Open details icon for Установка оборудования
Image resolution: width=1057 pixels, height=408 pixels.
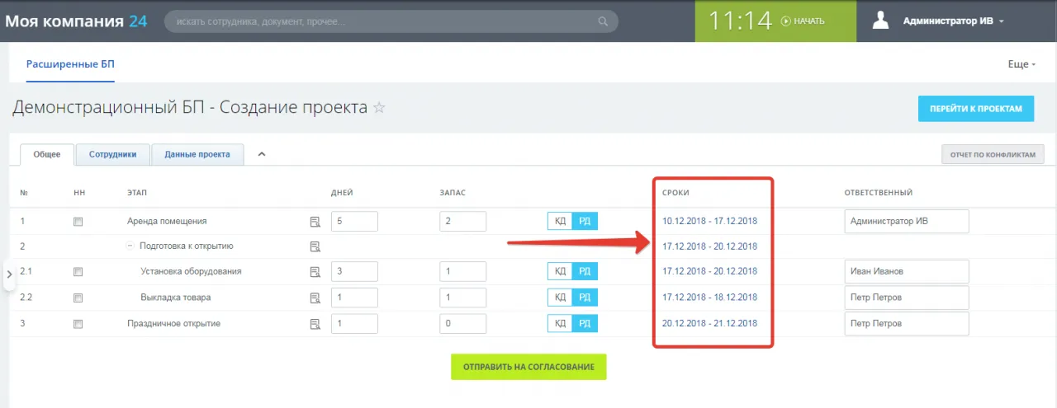click(315, 272)
